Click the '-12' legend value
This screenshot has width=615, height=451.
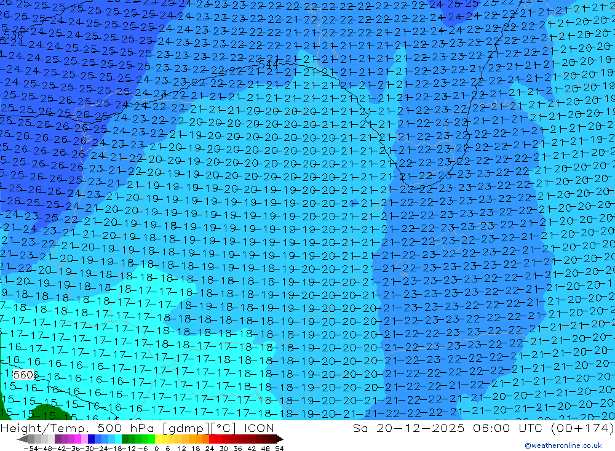coord(129,448)
